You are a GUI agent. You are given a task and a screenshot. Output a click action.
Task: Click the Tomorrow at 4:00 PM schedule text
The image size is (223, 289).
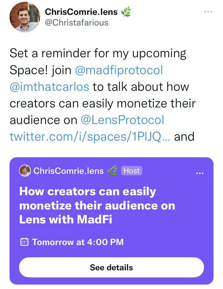pos(78,242)
